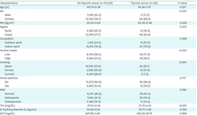This screenshot has height=116, width=197.
Task: Click the 'Female' row label
Action: (9, 19)
